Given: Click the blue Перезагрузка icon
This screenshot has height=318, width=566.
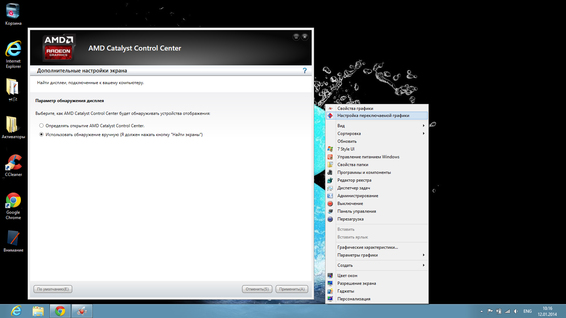Looking at the screenshot, I should [330, 219].
